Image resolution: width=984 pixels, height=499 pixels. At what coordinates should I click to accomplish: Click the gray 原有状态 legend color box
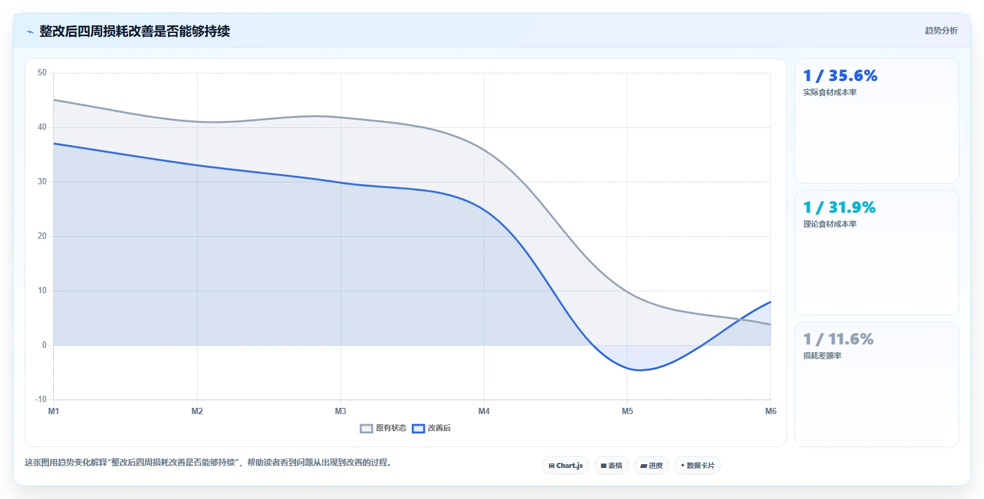pos(366,428)
